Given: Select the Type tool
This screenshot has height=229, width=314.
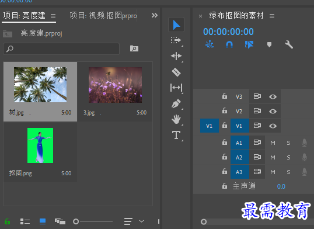Looking at the screenshot, I should pyautogui.click(x=176, y=135).
